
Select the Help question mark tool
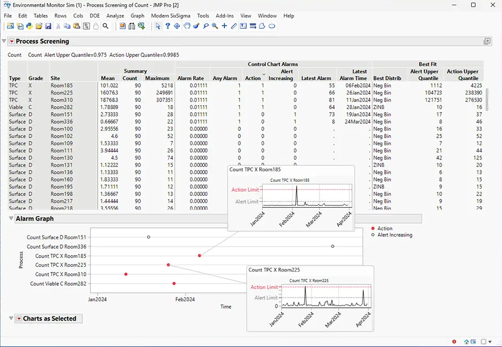click(168, 26)
